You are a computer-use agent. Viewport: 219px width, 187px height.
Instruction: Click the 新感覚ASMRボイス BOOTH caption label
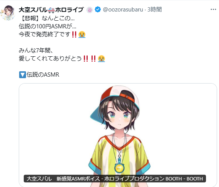115,179
